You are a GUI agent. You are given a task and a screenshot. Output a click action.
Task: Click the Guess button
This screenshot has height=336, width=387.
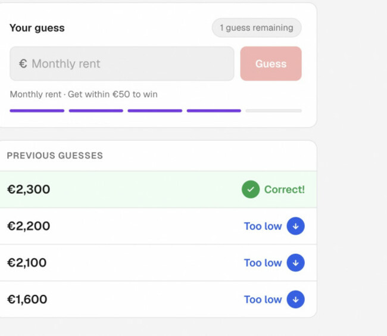pos(271,64)
